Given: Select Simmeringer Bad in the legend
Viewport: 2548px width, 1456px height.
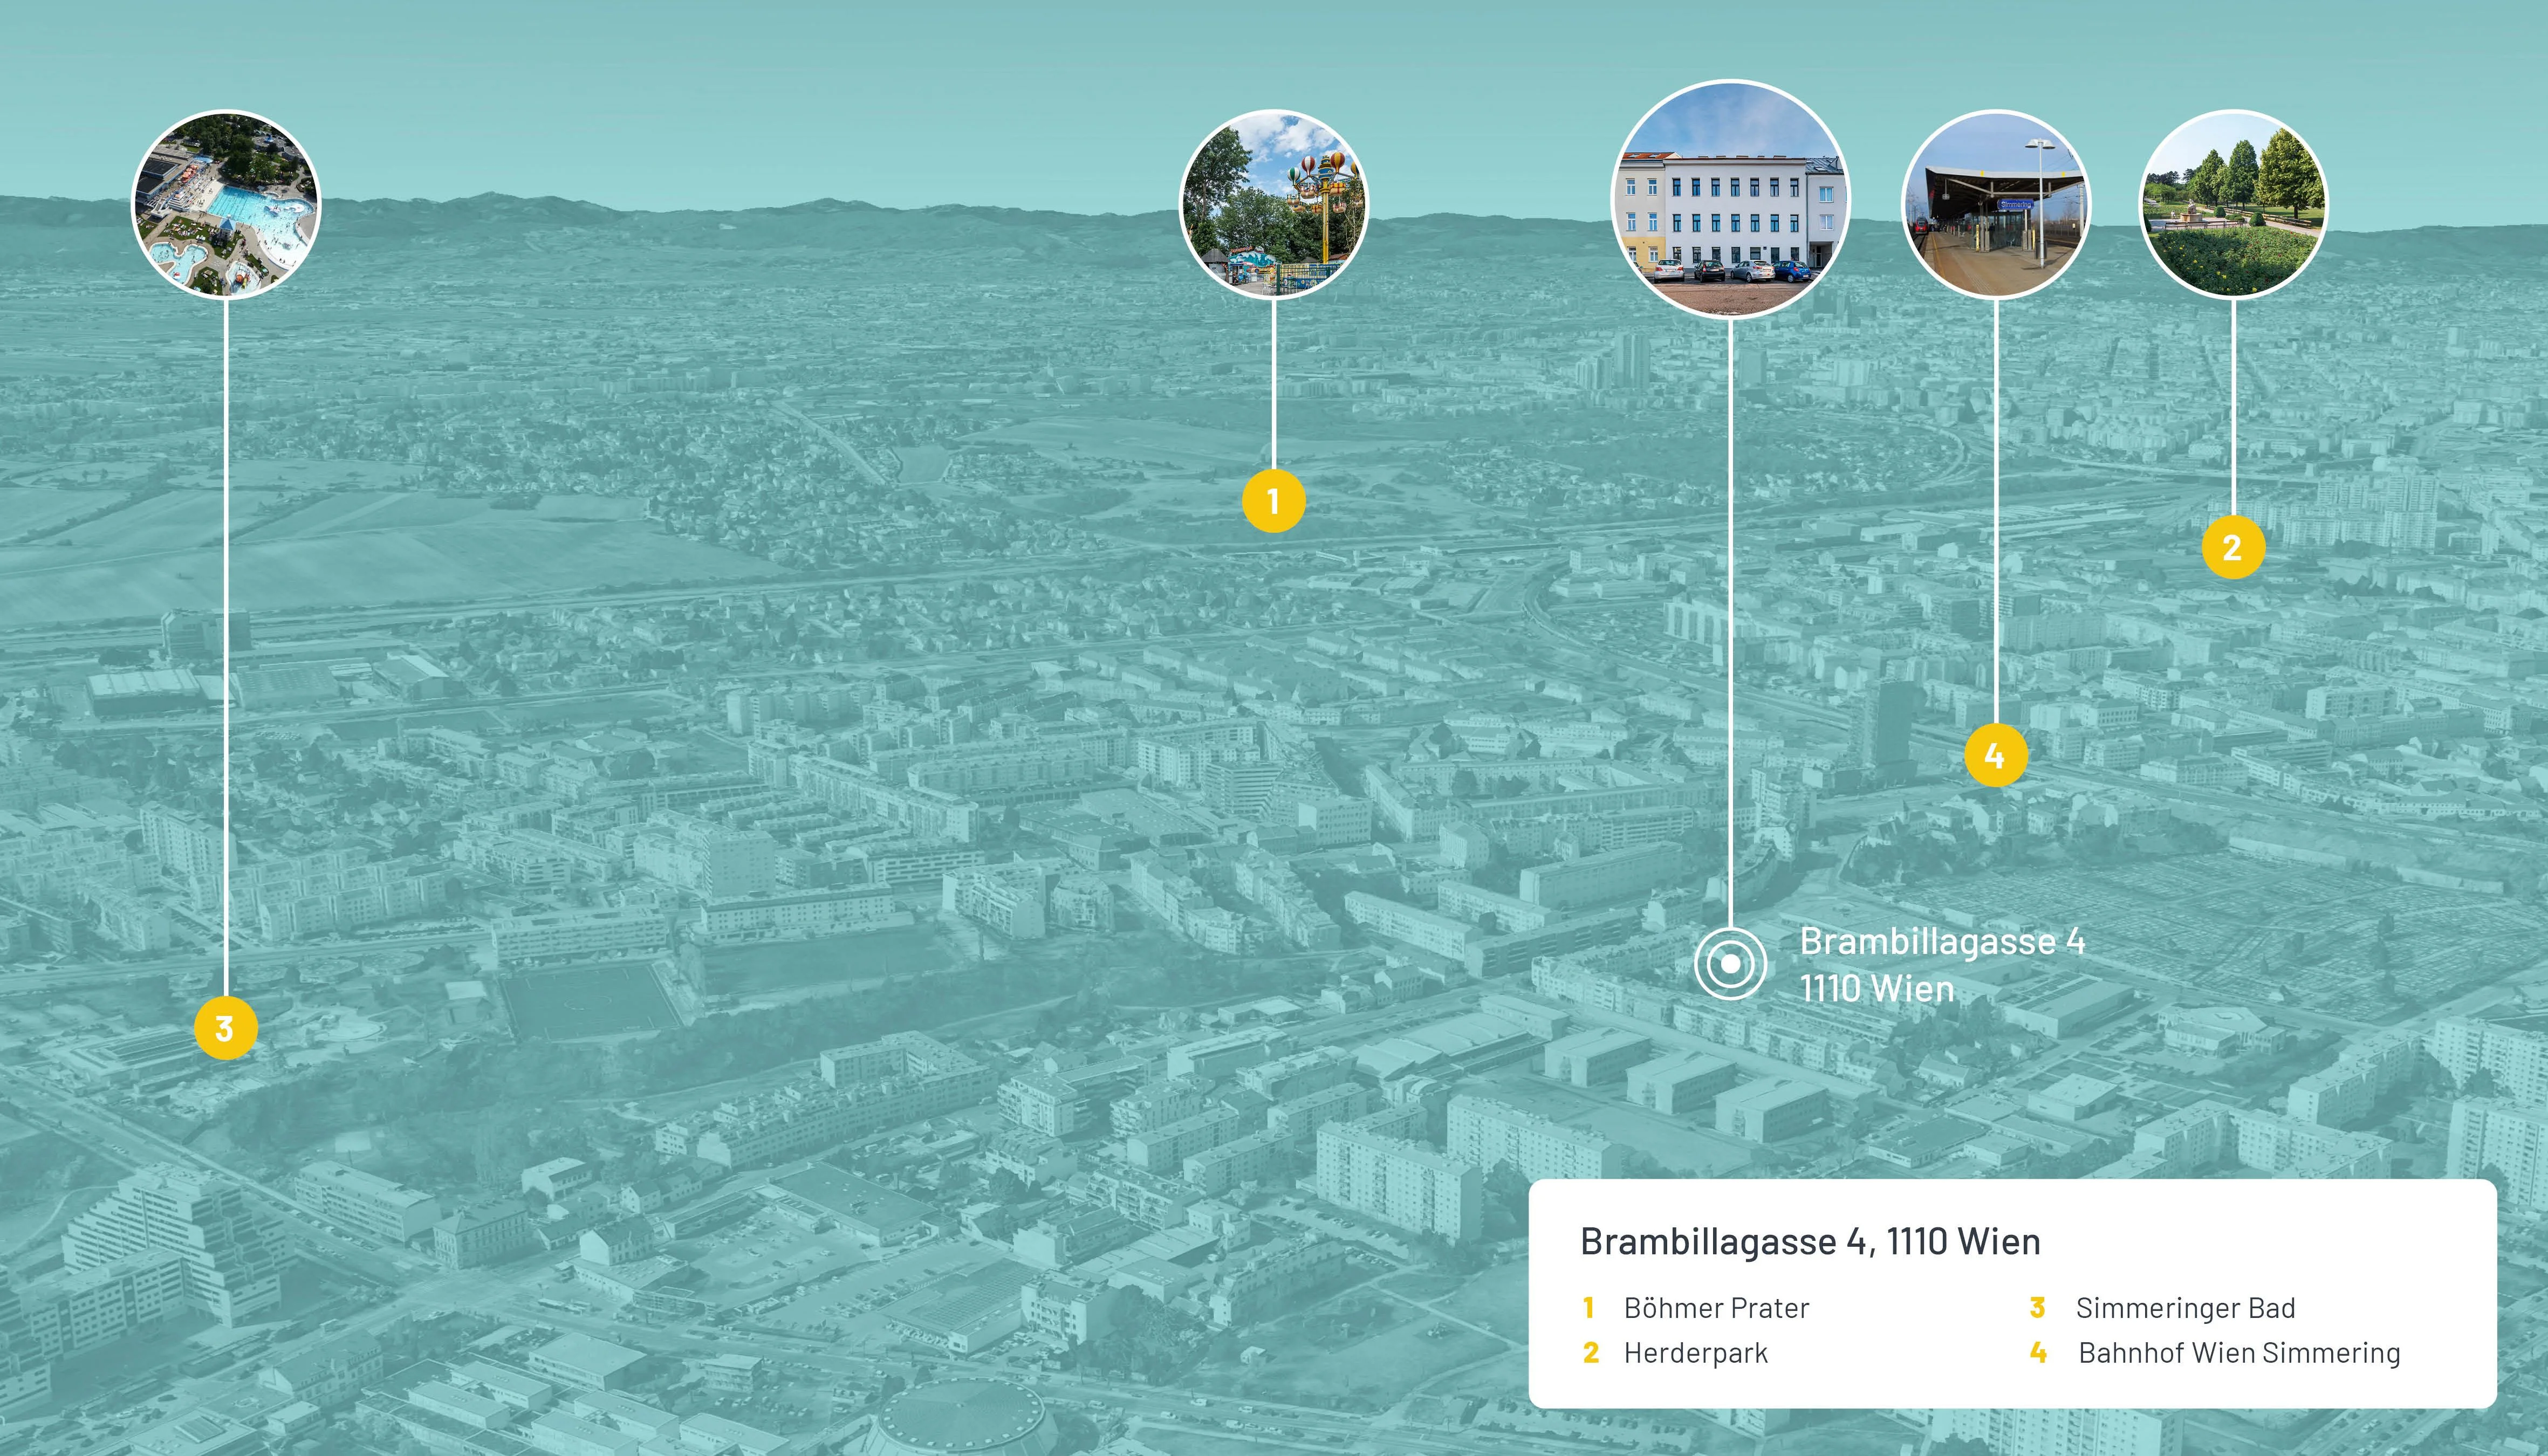Looking at the screenshot, I should point(2185,1308).
